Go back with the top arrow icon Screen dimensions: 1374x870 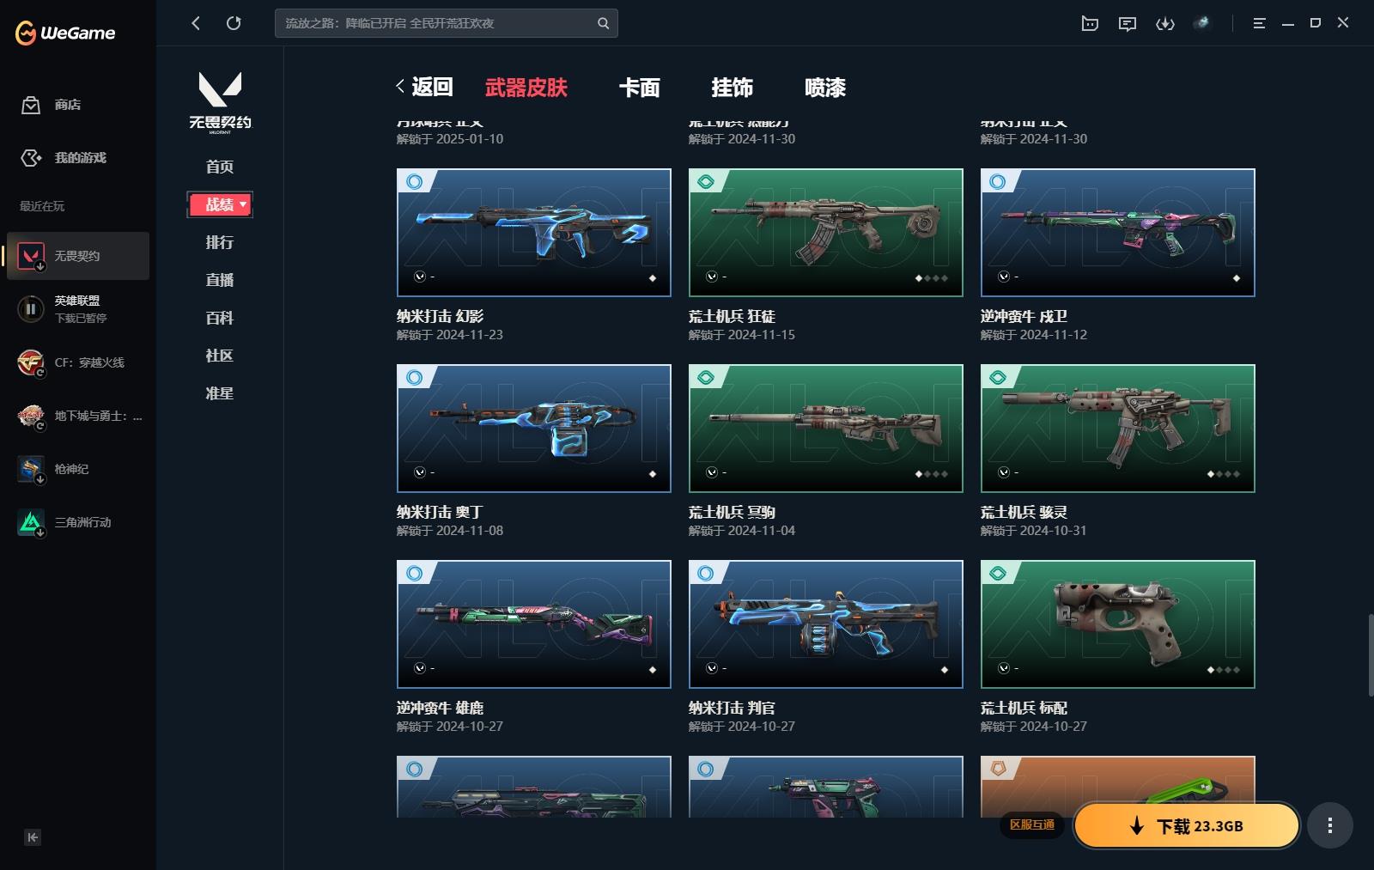pos(196,23)
